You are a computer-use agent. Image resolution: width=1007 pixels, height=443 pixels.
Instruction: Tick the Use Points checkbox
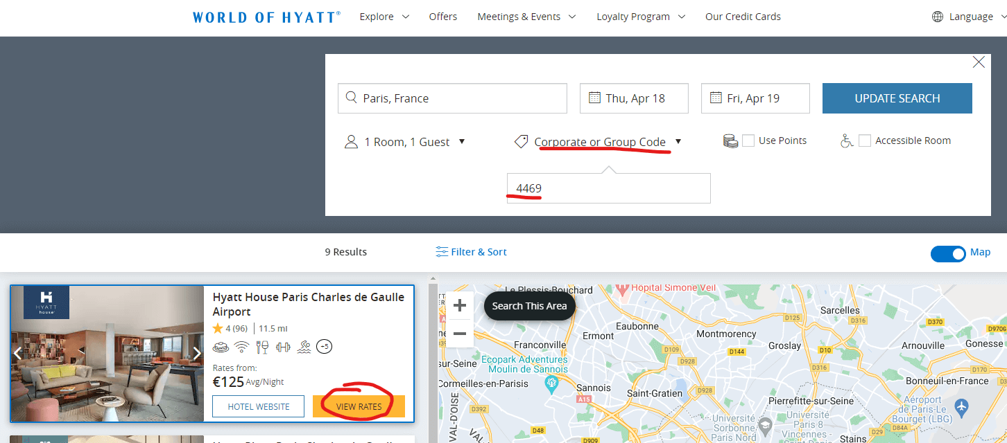748,141
